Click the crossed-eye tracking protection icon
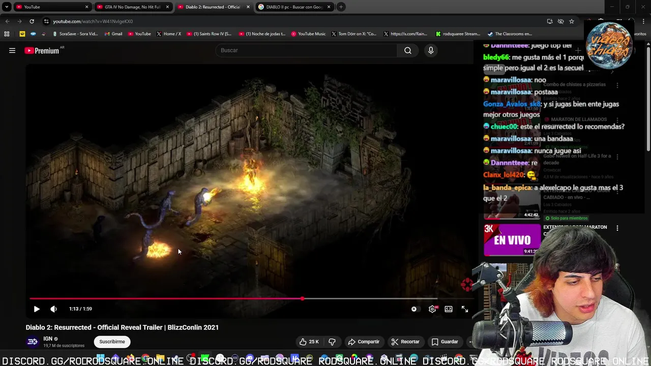 [x=560, y=21]
